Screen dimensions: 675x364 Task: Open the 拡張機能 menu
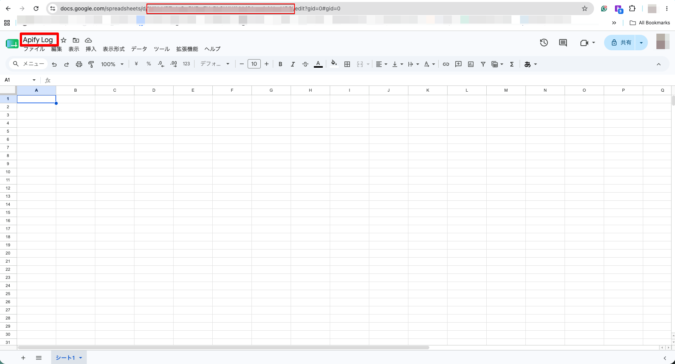click(x=187, y=49)
